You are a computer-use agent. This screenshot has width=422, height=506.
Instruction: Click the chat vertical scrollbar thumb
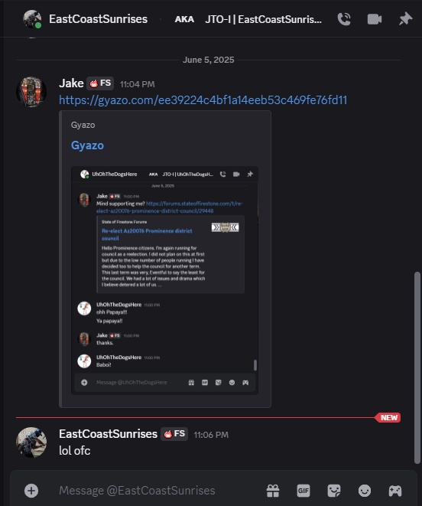(417, 368)
